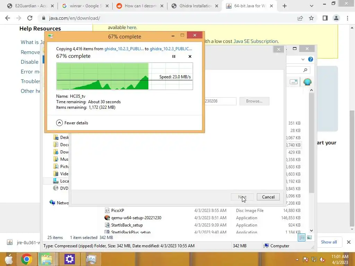Reload the Java download page
This screenshot has height=266, width=355.
30,18
